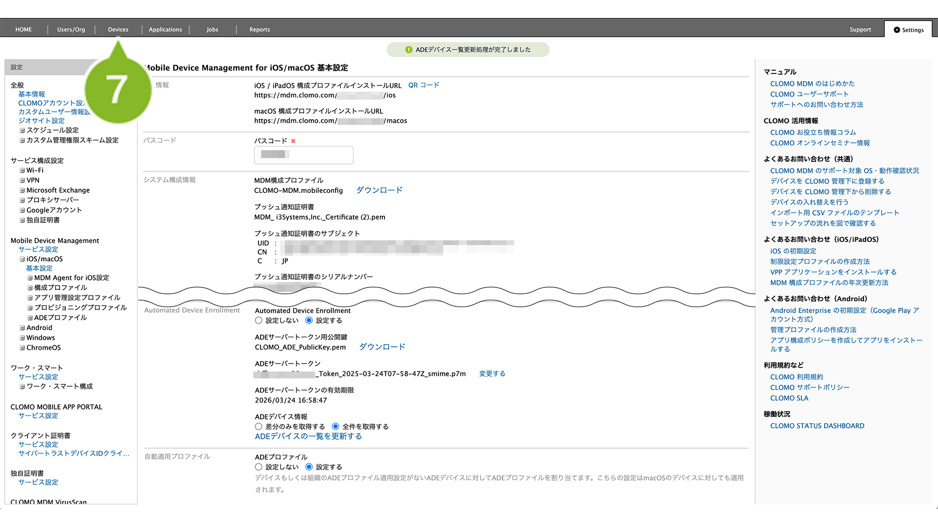
Task: Open CLOMO お役立ち情報コラム link
Action: [x=813, y=132]
